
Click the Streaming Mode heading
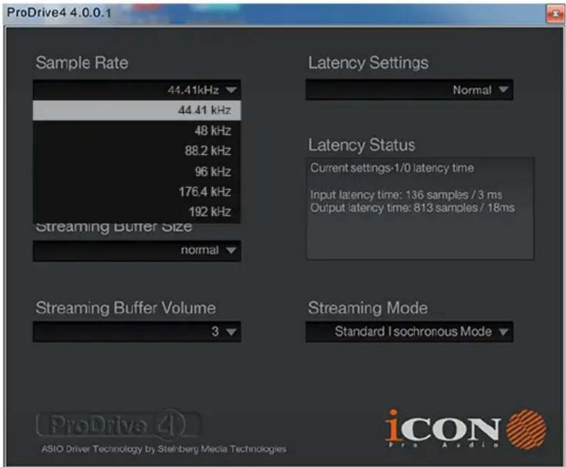click(x=368, y=309)
